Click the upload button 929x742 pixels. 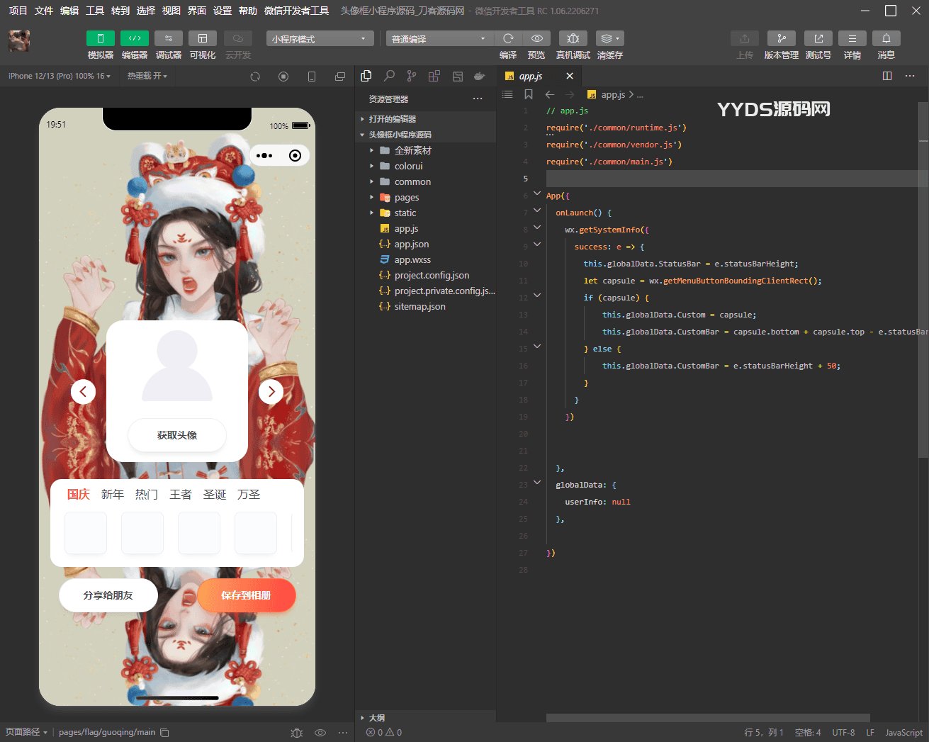point(745,38)
